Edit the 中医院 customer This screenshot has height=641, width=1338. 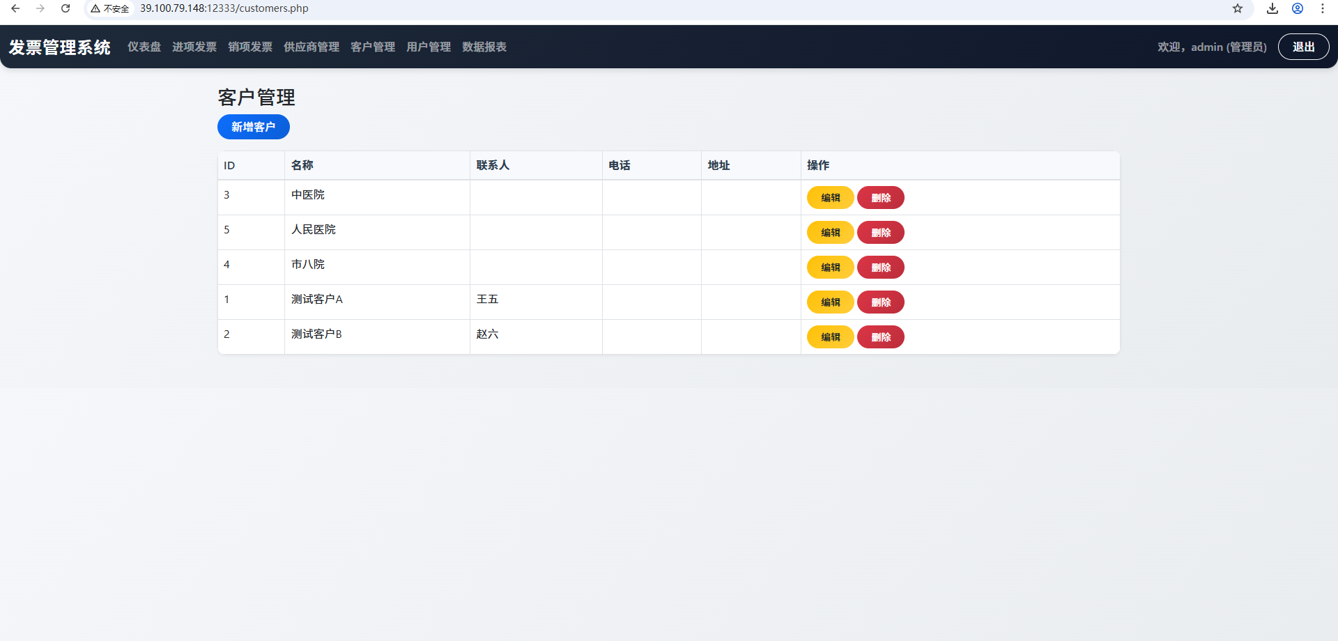(830, 198)
